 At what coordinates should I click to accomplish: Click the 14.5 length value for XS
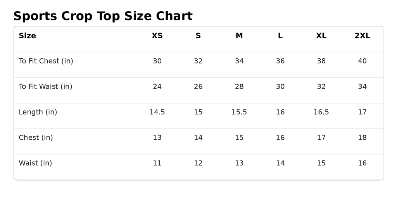(x=157, y=112)
